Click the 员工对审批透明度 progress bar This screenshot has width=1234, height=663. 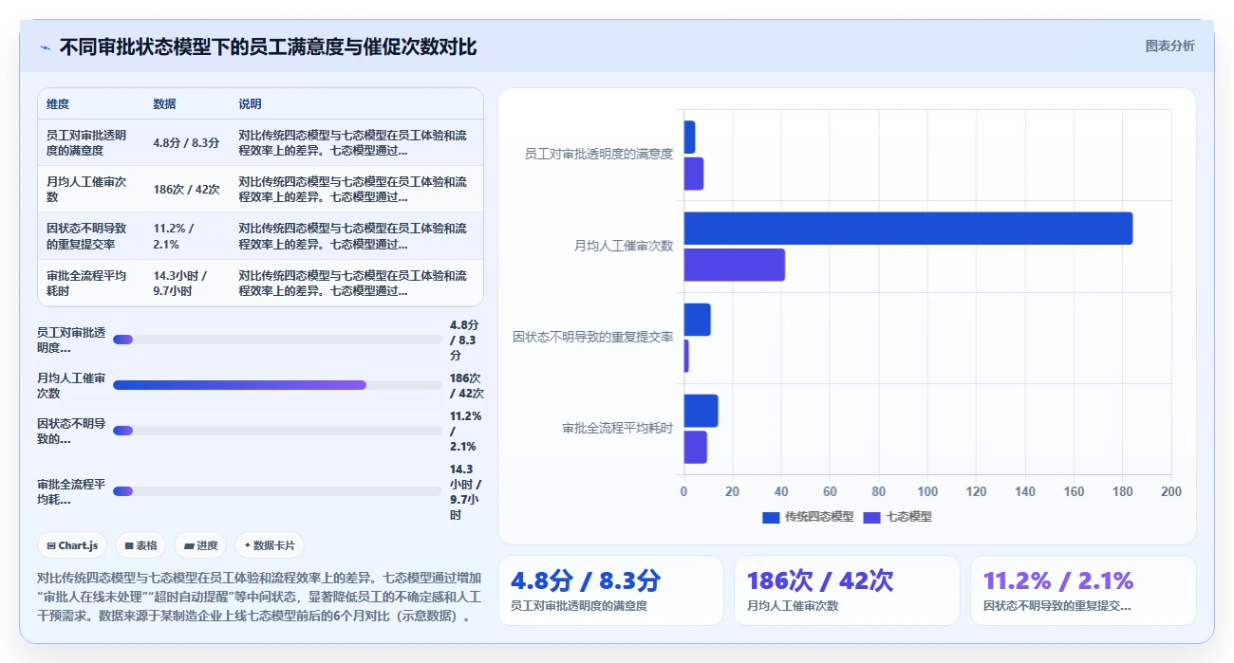(x=277, y=340)
